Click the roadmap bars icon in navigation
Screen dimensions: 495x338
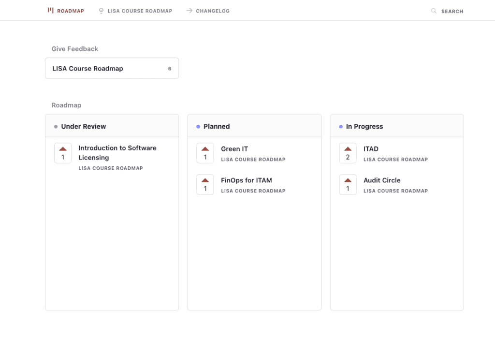click(x=51, y=11)
